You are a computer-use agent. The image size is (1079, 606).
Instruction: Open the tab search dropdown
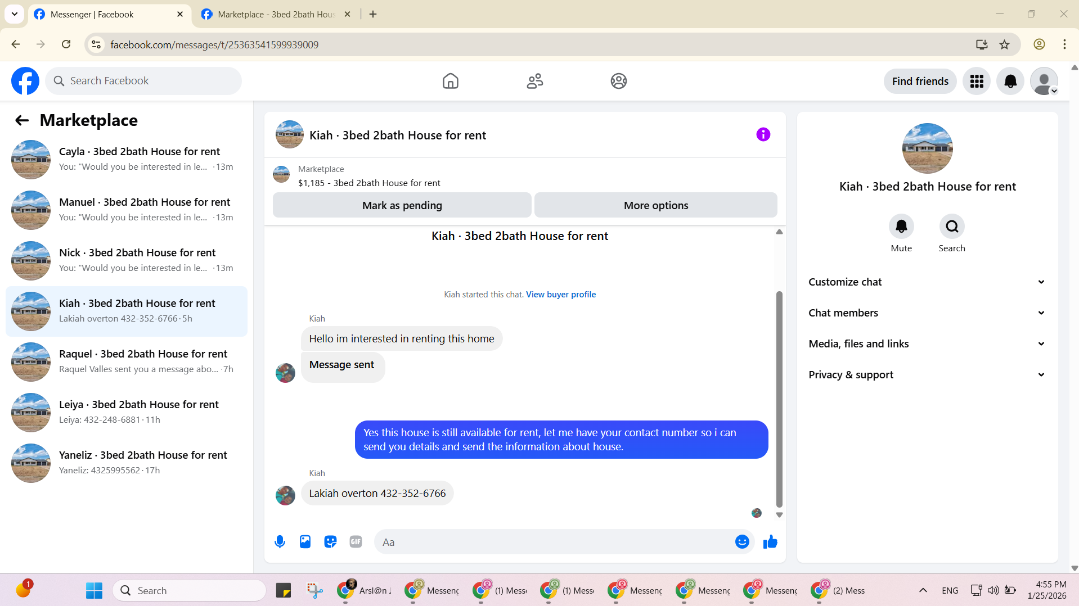tap(15, 14)
